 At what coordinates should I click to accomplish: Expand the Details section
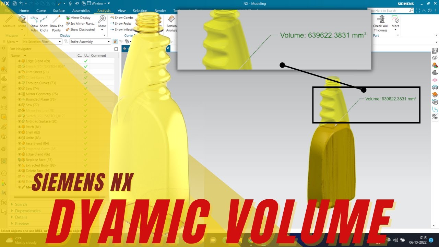(x=21, y=217)
